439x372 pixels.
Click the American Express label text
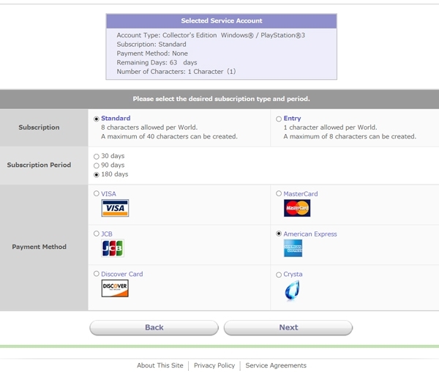(x=310, y=234)
